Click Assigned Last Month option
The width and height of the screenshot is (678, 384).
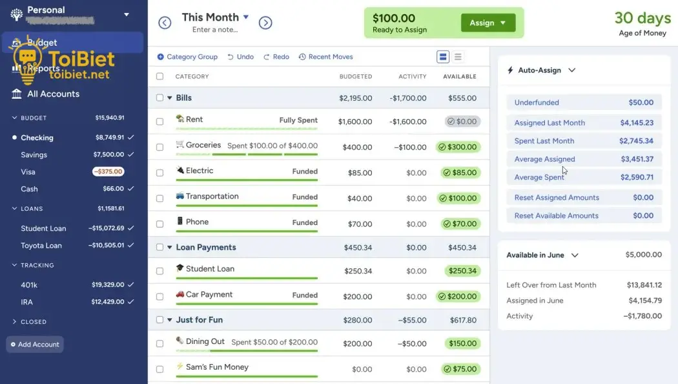coord(584,123)
